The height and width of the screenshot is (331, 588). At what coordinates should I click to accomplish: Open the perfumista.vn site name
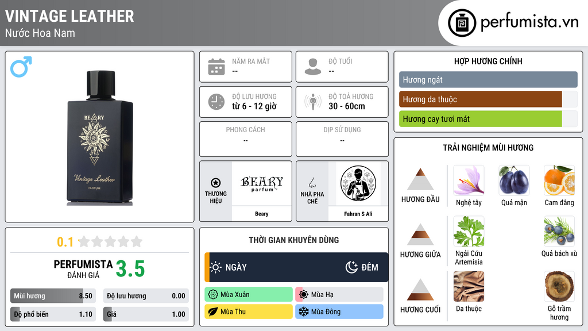click(x=529, y=22)
